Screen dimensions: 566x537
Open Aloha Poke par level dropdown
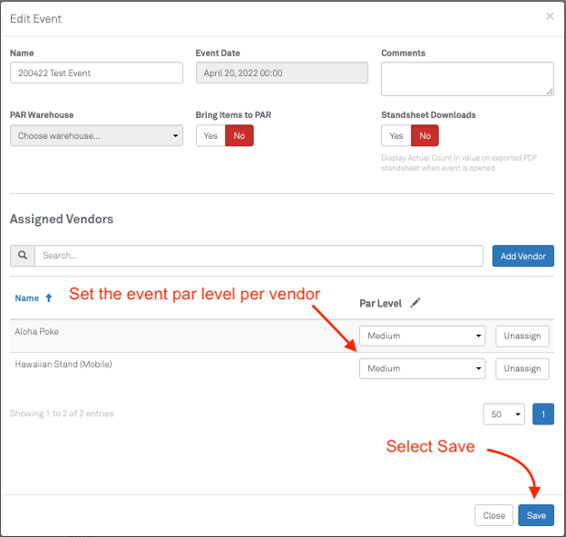click(x=423, y=336)
